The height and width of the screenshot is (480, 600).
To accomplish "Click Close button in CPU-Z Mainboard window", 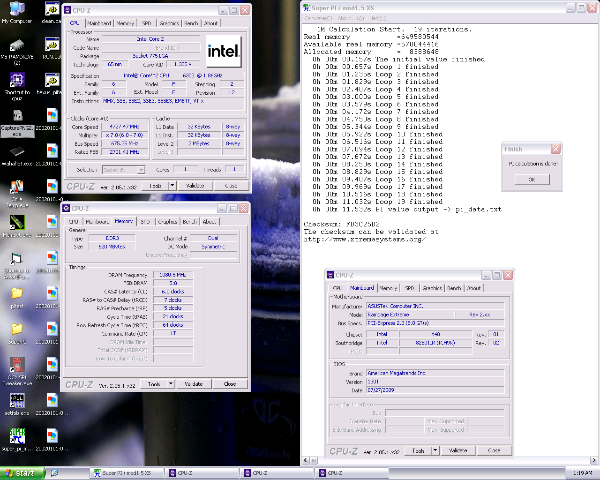I will 494,450.
